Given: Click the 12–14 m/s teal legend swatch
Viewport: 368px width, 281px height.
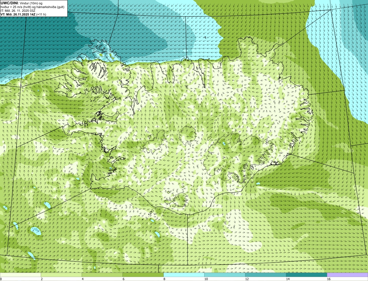Looking at the screenshot, I should 266,275.
